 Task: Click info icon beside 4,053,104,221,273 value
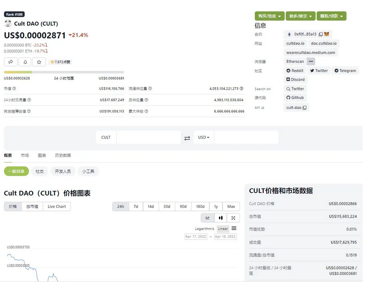pos(241,88)
